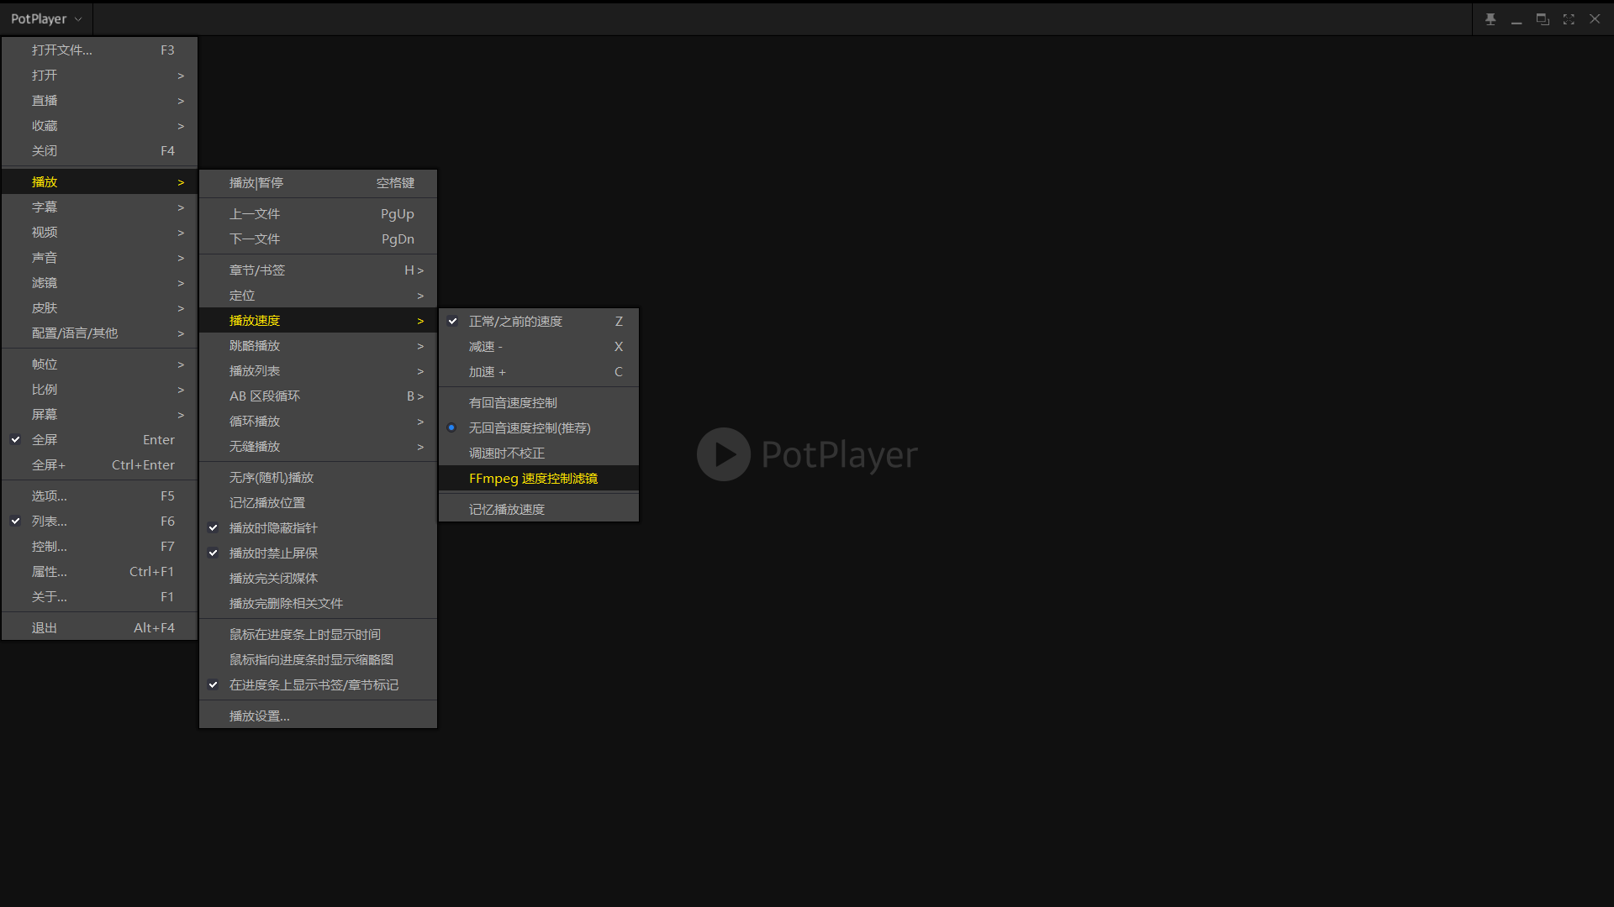Image resolution: width=1614 pixels, height=907 pixels.
Task: Expand the 打开 submenu
Action: tap(100, 75)
